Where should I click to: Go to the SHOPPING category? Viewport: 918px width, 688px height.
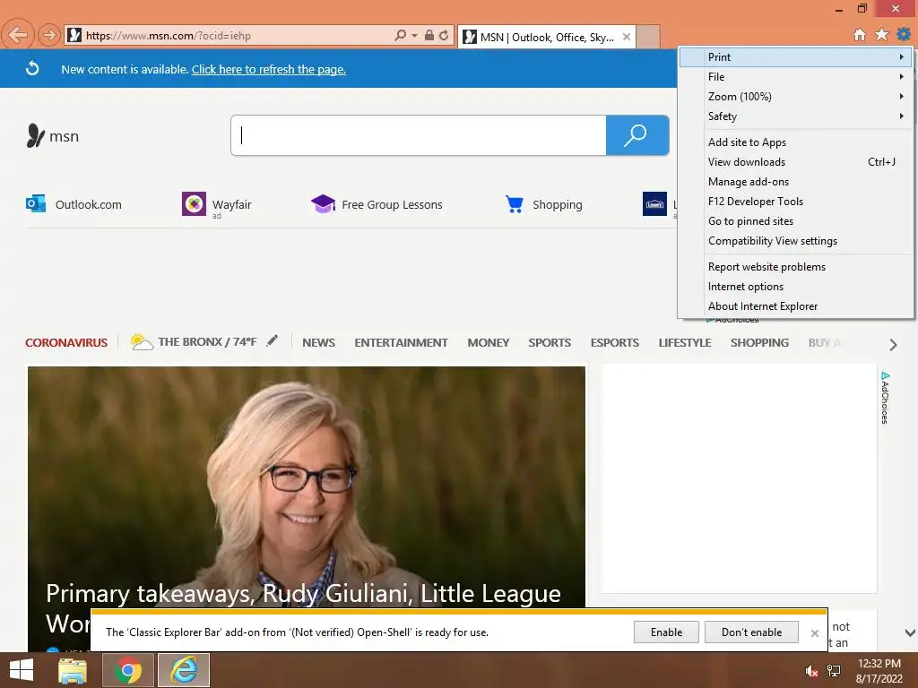(x=759, y=342)
